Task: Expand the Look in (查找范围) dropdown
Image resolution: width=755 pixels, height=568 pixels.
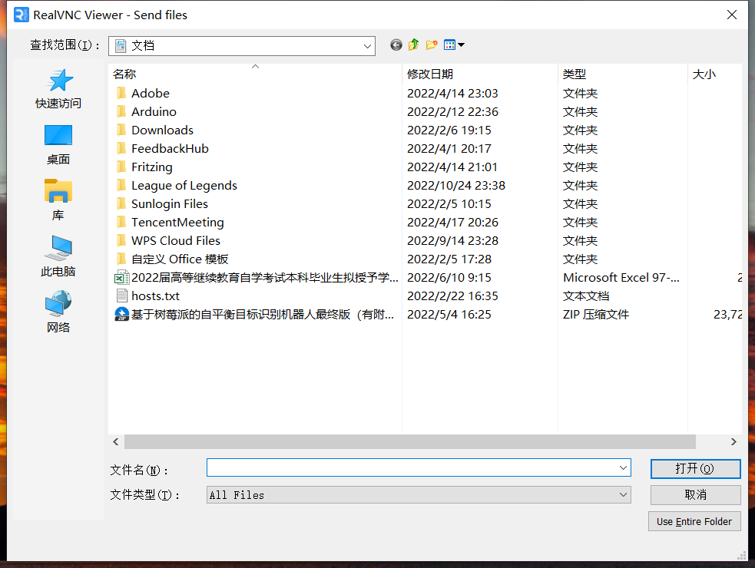Action: tap(367, 46)
